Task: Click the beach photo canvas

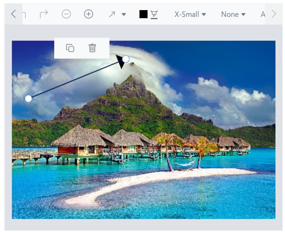Action: coord(142,168)
